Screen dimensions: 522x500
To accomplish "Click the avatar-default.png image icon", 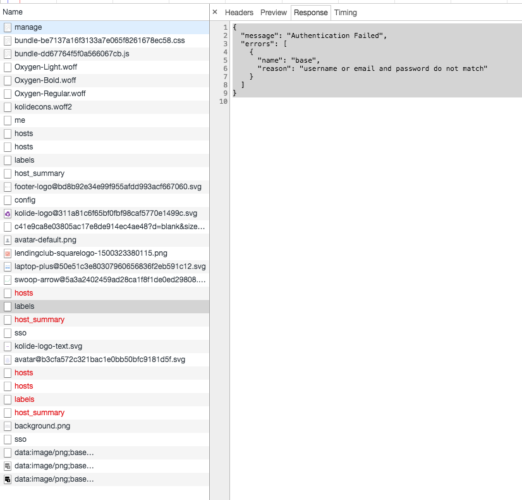I will pos(8,240).
